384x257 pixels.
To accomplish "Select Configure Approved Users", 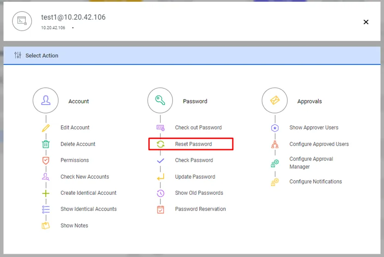I will click(319, 144).
